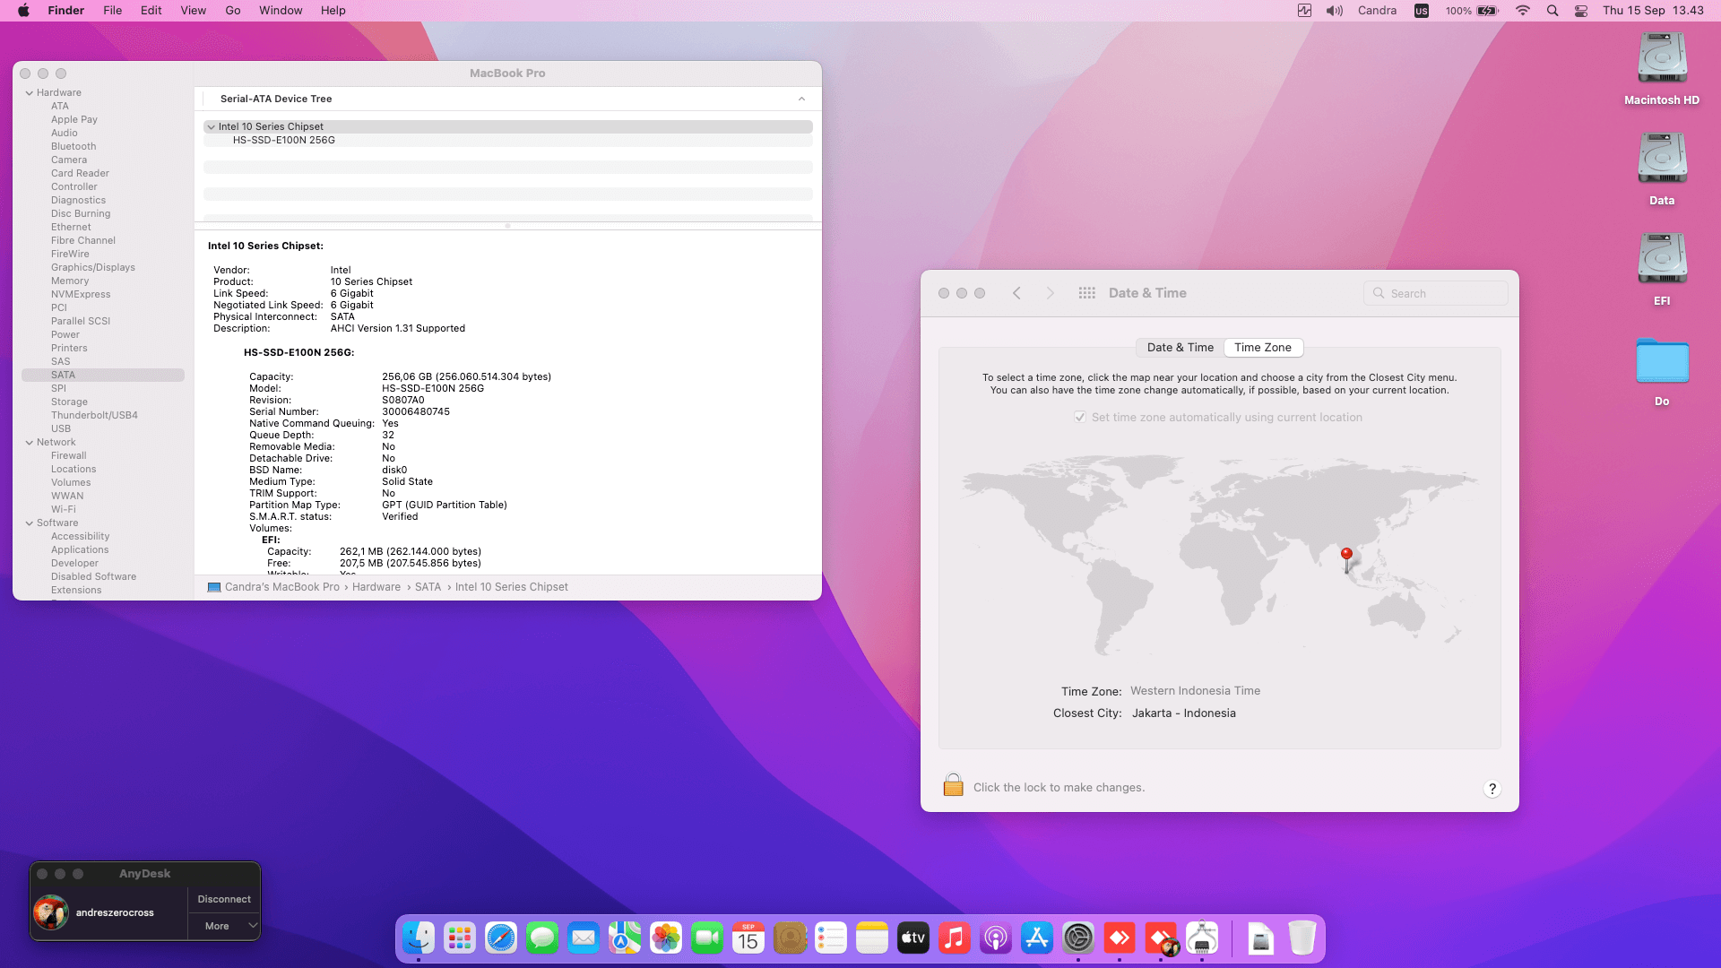Open the Apple menu

24,11
